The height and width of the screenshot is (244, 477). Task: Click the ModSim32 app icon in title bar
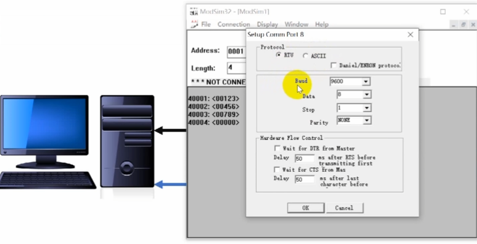pyautogui.click(x=194, y=11)
